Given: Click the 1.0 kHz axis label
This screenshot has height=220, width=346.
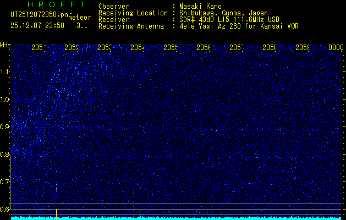Looking at the screenshot, I should [4, 100].
